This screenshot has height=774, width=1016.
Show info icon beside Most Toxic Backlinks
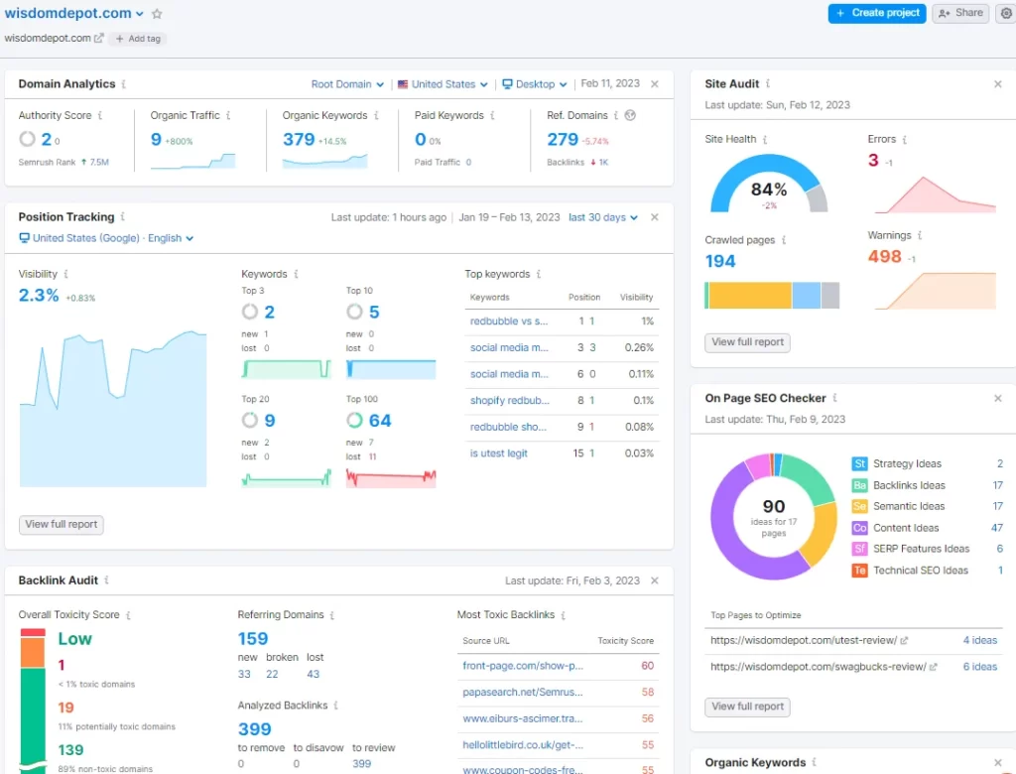[564, 615]
